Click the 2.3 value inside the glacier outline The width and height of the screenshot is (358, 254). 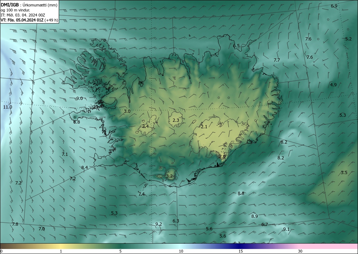[x=176, y=120]
